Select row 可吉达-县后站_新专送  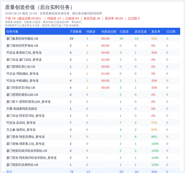[92, 123]
